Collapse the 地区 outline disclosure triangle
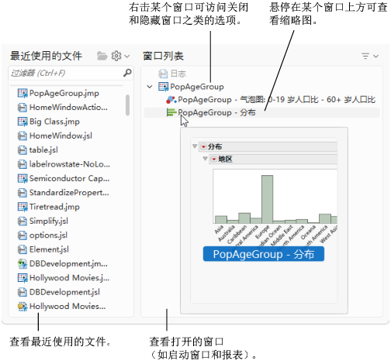 (x=206, y=159)
